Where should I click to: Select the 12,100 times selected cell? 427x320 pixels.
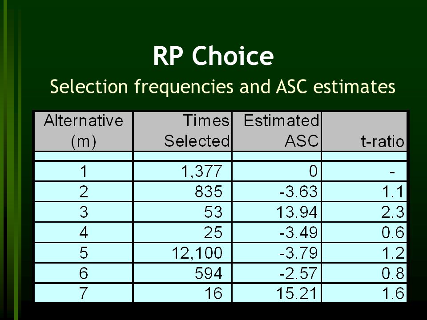tap(182, 253)
